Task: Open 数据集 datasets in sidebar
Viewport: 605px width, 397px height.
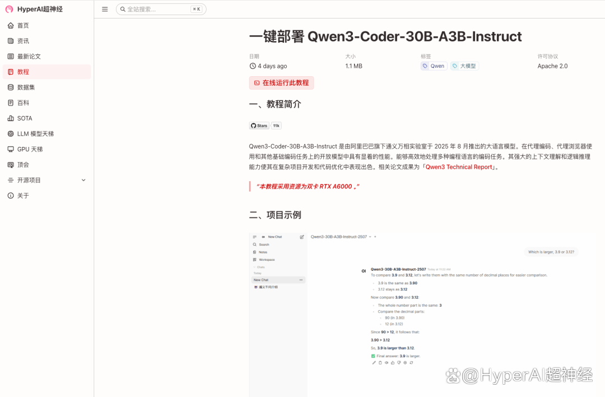Action: click(26, 87)
